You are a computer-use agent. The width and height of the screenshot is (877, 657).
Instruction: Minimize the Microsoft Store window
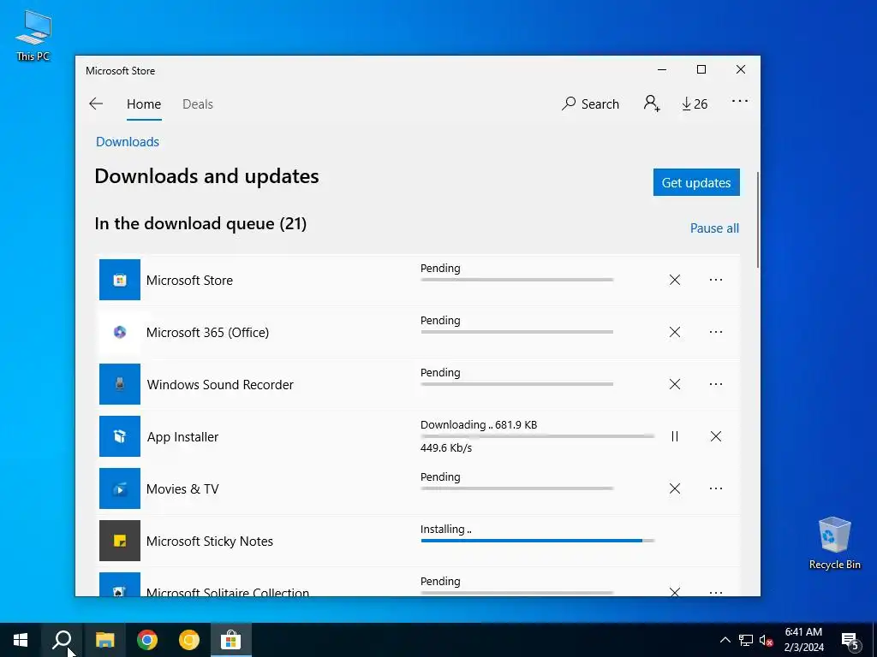click(662, 70)
